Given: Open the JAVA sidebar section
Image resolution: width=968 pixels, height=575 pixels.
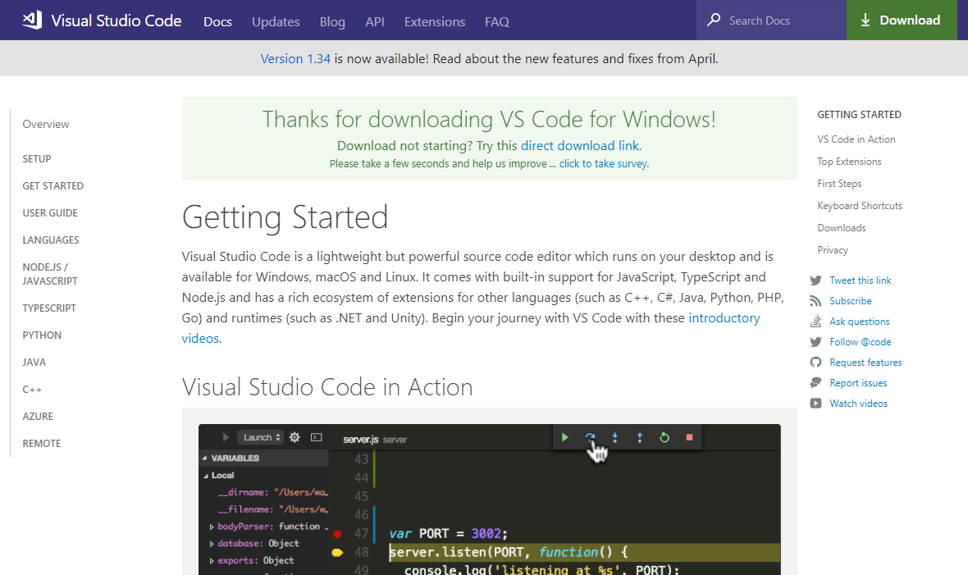Looking at the screenshot, I should click(34, 363).
